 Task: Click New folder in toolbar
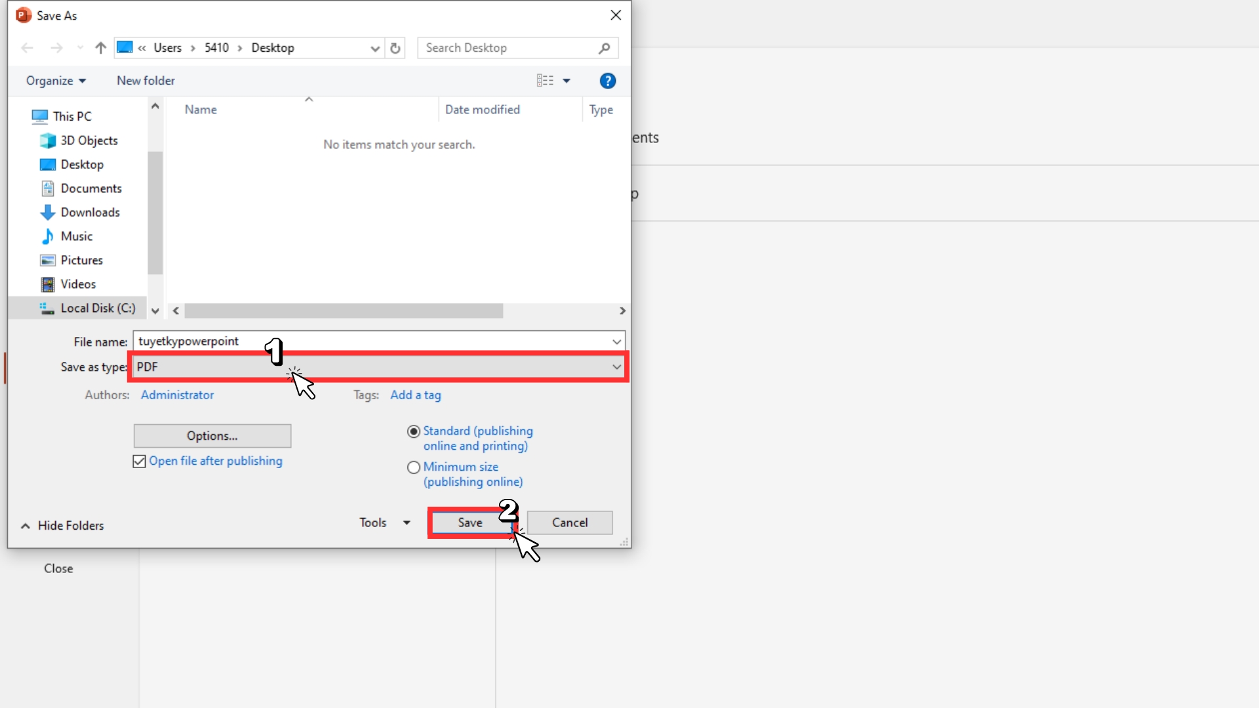click(146, 81)
